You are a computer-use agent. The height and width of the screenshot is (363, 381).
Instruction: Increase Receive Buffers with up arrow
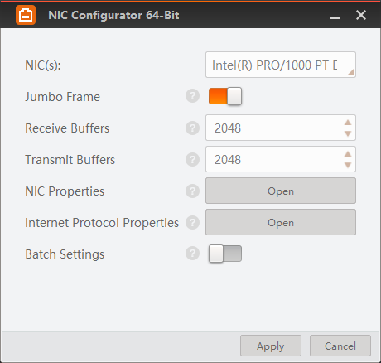pos(348,123)
